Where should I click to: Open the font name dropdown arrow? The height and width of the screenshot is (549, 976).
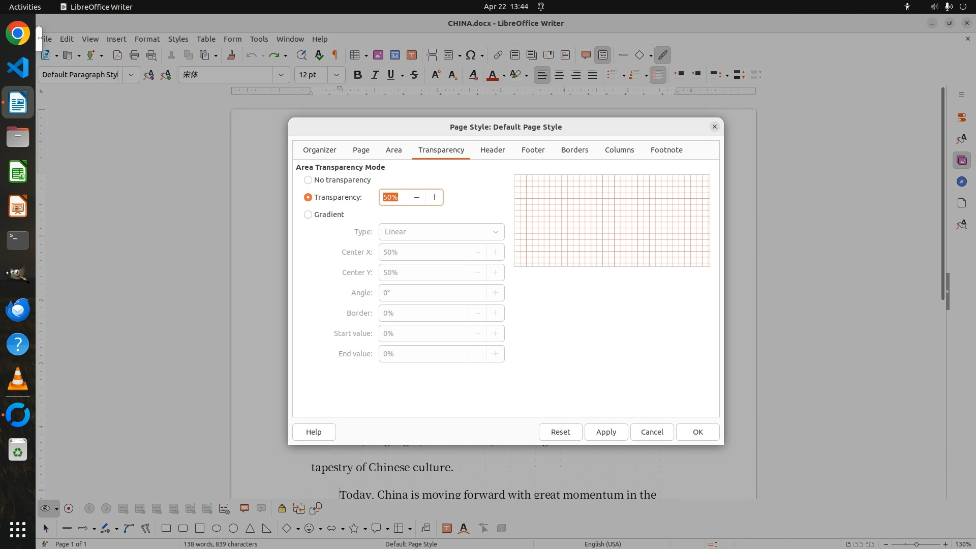(x=281, y=75)
